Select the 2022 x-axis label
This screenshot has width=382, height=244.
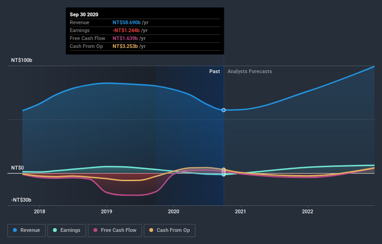[x=308, y=211]
